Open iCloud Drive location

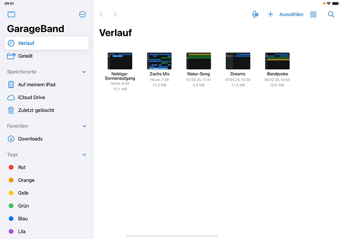click(46, 97)
